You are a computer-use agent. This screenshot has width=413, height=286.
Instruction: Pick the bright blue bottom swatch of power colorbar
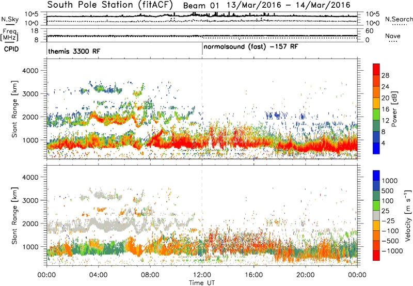[x=376, y=149]
